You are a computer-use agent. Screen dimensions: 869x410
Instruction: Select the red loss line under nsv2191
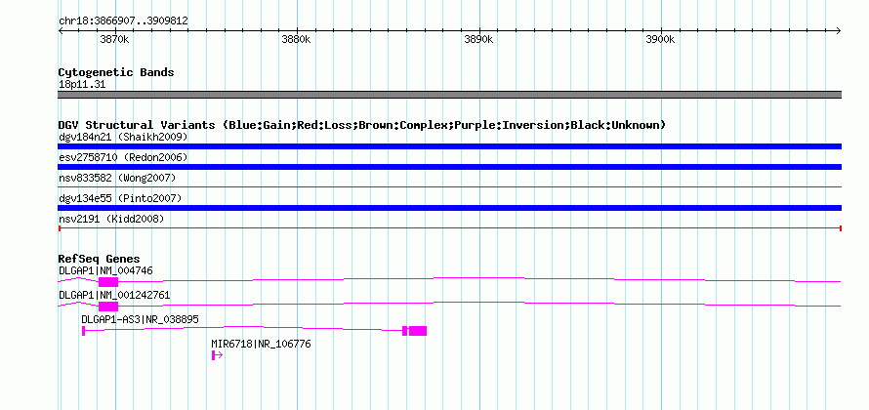click(449, 228)
